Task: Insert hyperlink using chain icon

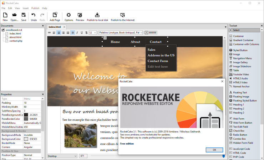Action: click(49, 33)
